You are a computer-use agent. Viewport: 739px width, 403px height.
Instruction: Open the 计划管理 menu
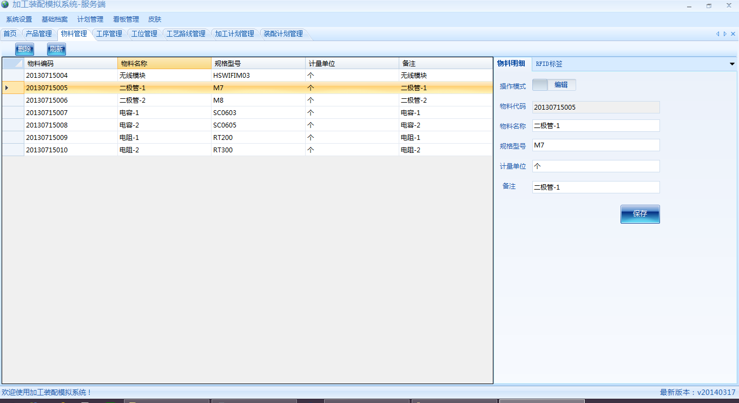[x=90, y=19]
